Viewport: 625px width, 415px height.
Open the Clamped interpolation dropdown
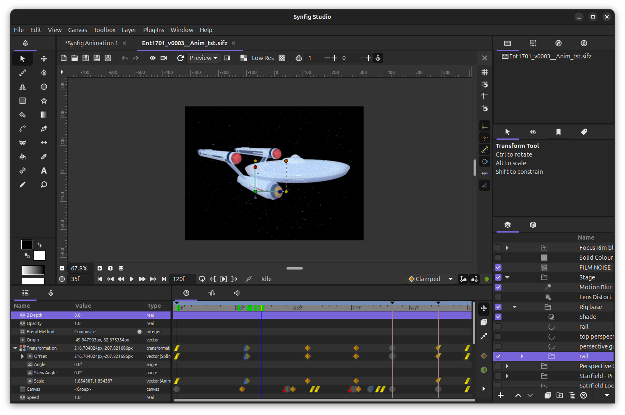[x=430, y=279]
